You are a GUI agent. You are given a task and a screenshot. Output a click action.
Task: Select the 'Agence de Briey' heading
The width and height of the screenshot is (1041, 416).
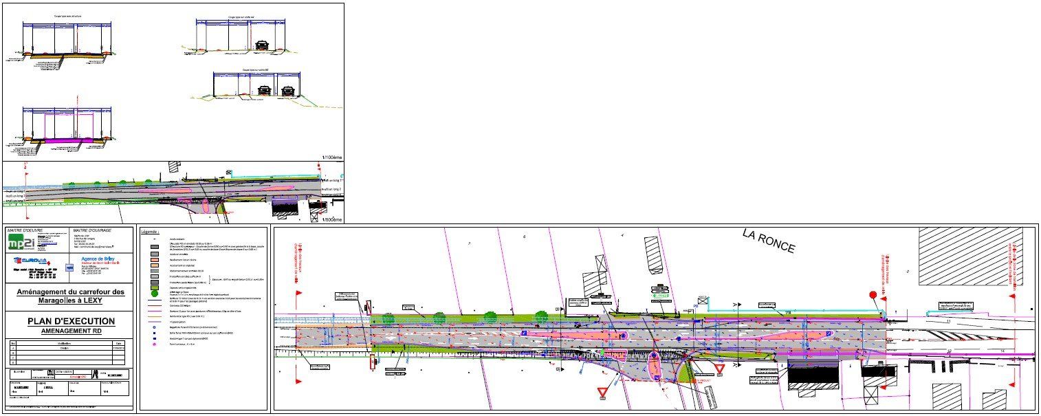[98, 258]
